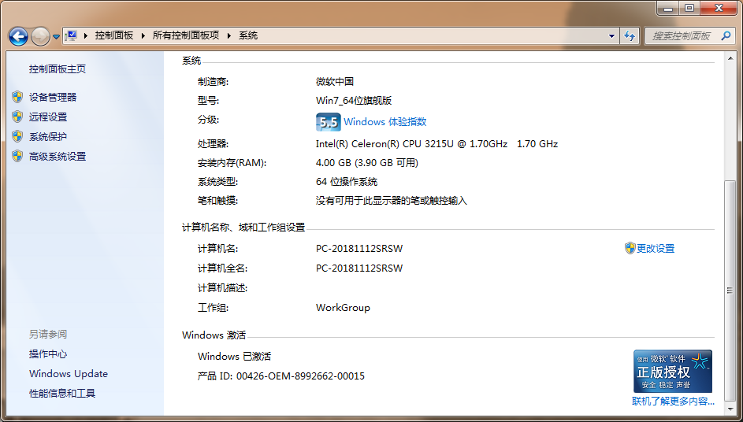Select 控制面板 in the breadcrumb path
The width and height of the screenshot is (743, 422).
click(114, 35)
